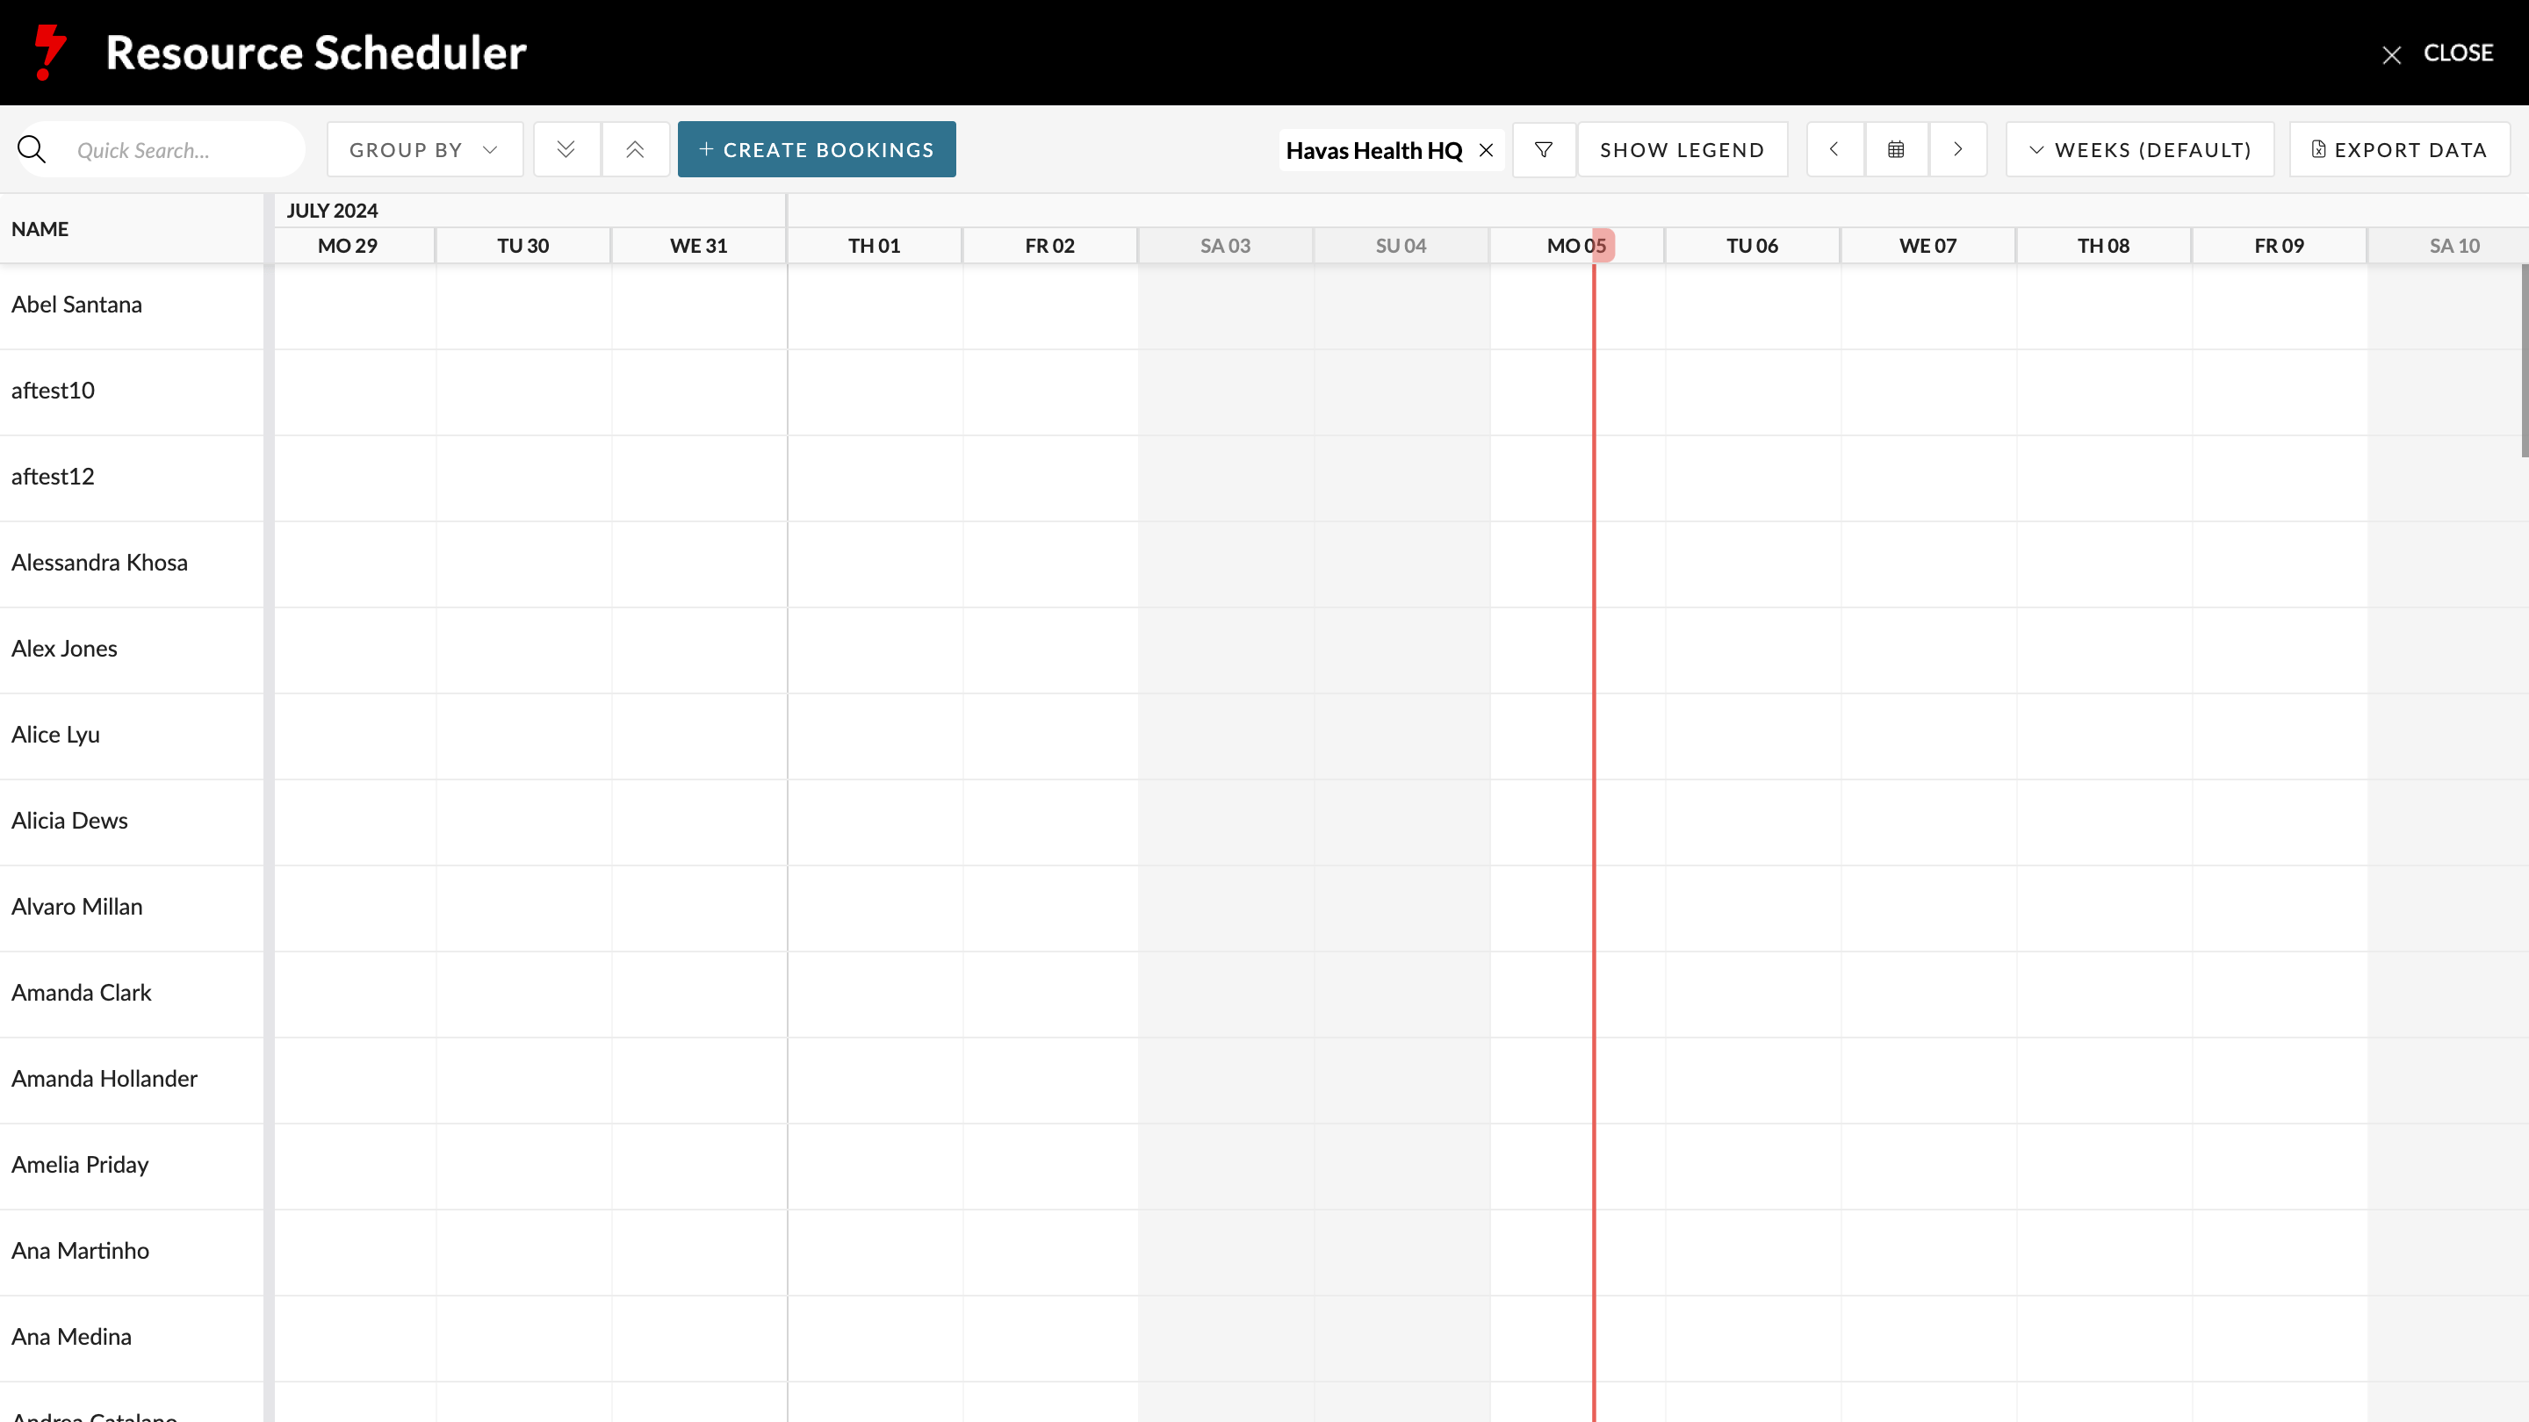Image resolution: width=2529 pixels, height=1422 pixels.
Task: Click the SA 03 weekend header
Action: (1225, 246)
